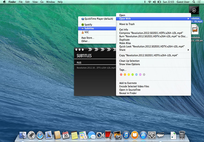Open FaceTime camera icon in dock
Image resolution: width=204 pixels, height=142 pixels.
tap(100, 135)
